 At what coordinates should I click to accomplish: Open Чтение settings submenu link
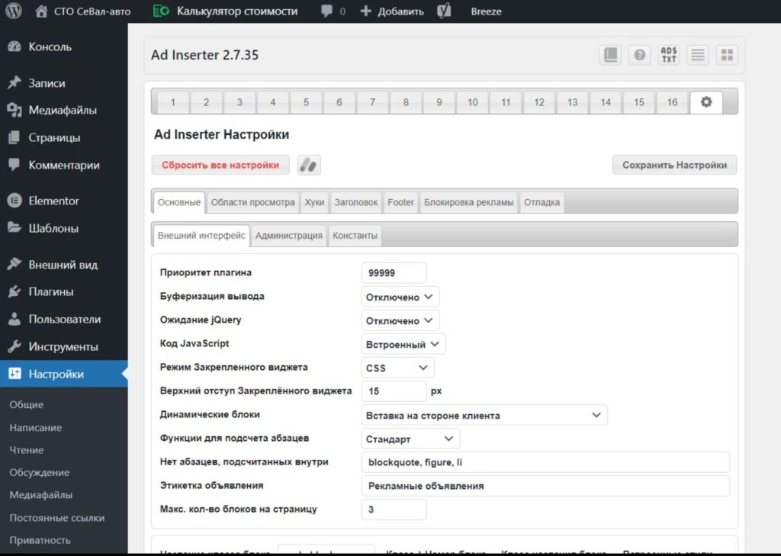click(x=27, y=450)
